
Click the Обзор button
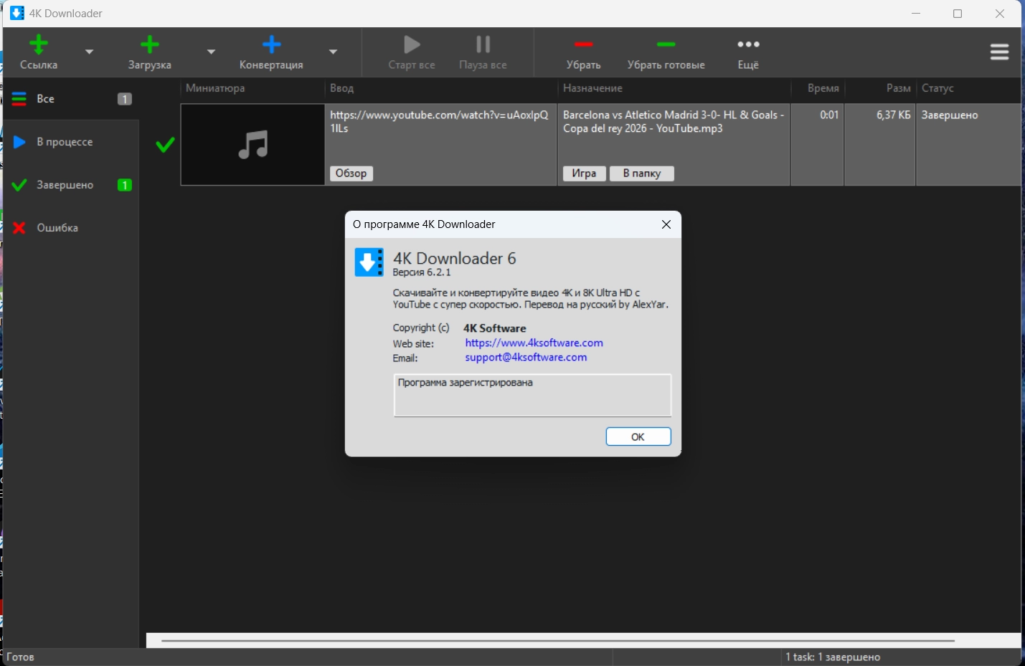[x=351, y=173]
